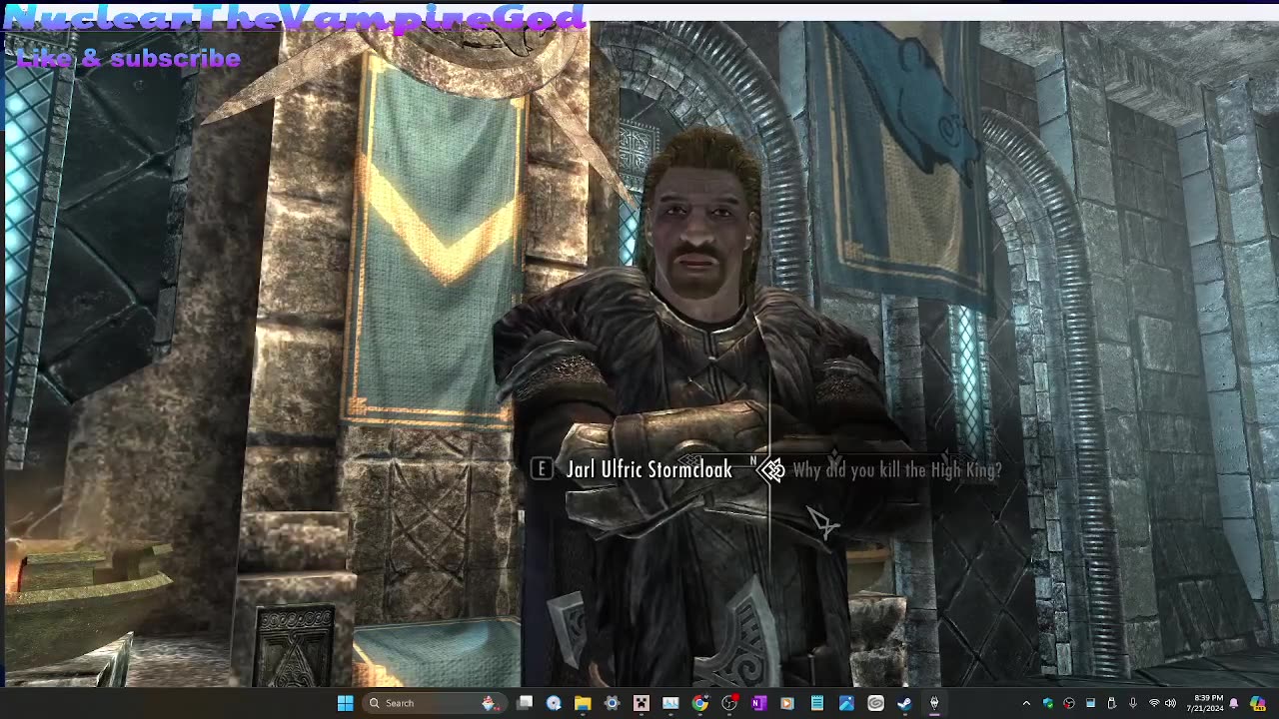Open the volume speaker tray icon
Image resolution: width=1279 pixels, height=719 pixels.
[1170, 703]
